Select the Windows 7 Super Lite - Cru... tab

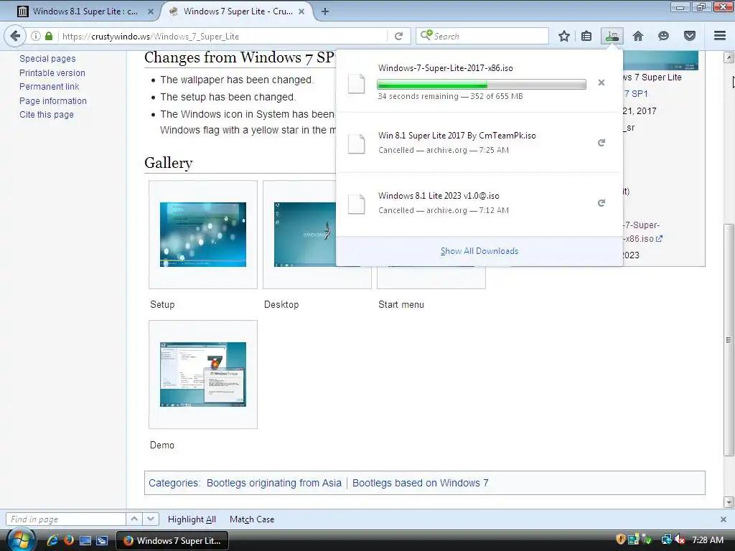[237, 11]
